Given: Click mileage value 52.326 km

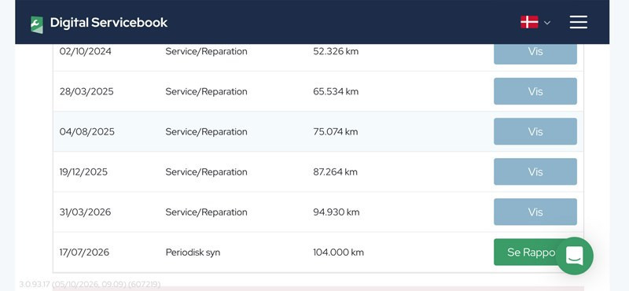Looking at the screenshot, I should 336,51.
